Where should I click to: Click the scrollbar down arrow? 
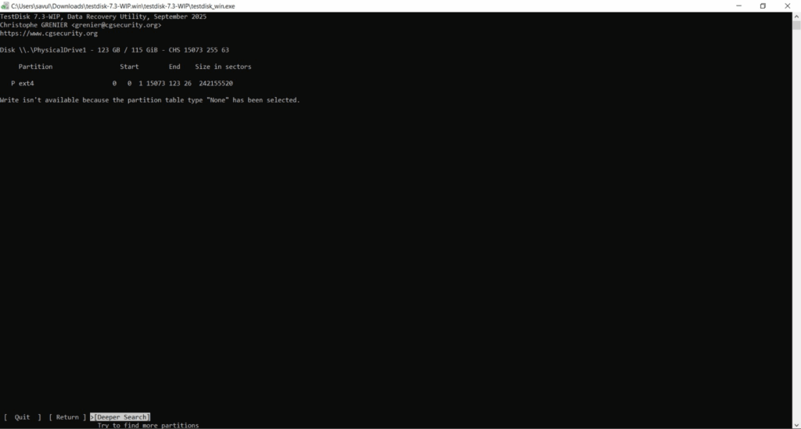[796, 425]
